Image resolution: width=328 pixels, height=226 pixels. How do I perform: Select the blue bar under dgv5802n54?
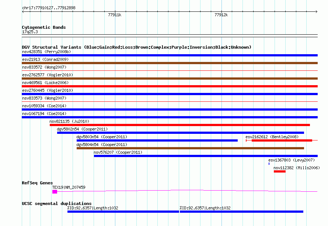click(181, 133)
